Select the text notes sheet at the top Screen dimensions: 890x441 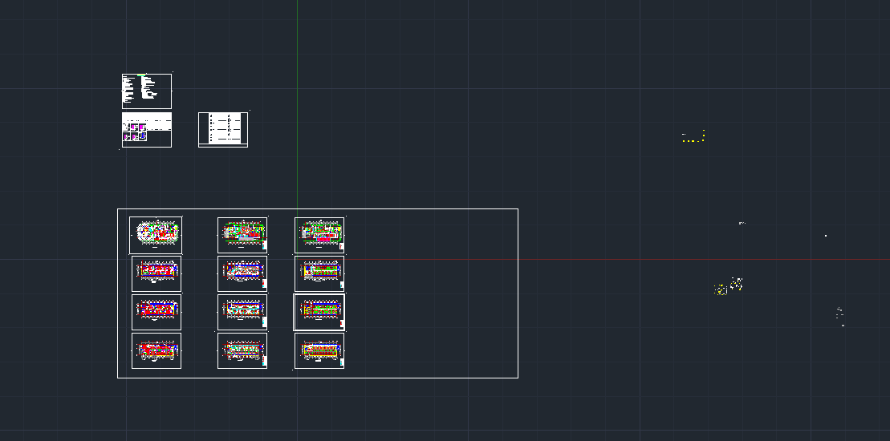pyautogui.click(x=147, y=91)
